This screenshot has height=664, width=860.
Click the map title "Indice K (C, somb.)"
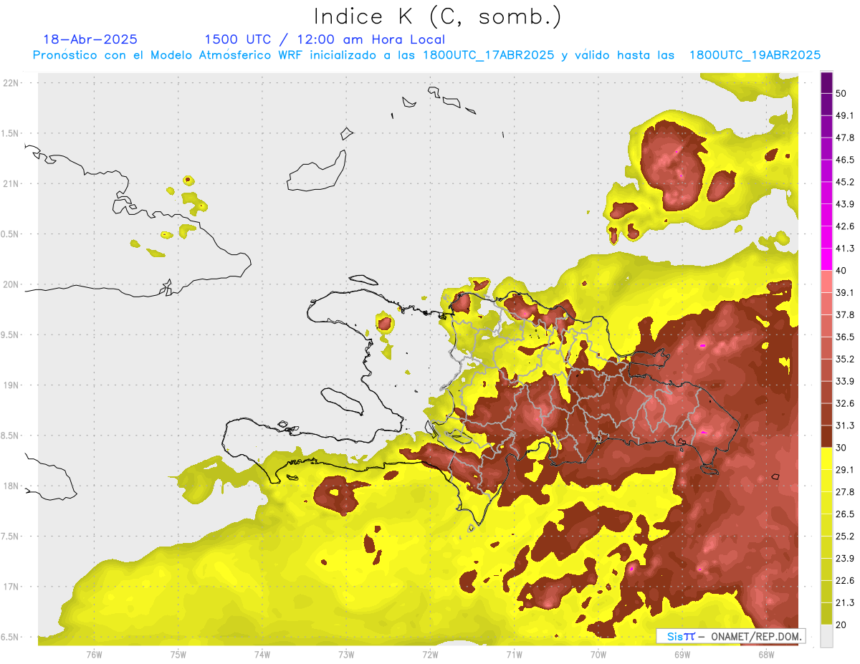[x=438, y=16]
